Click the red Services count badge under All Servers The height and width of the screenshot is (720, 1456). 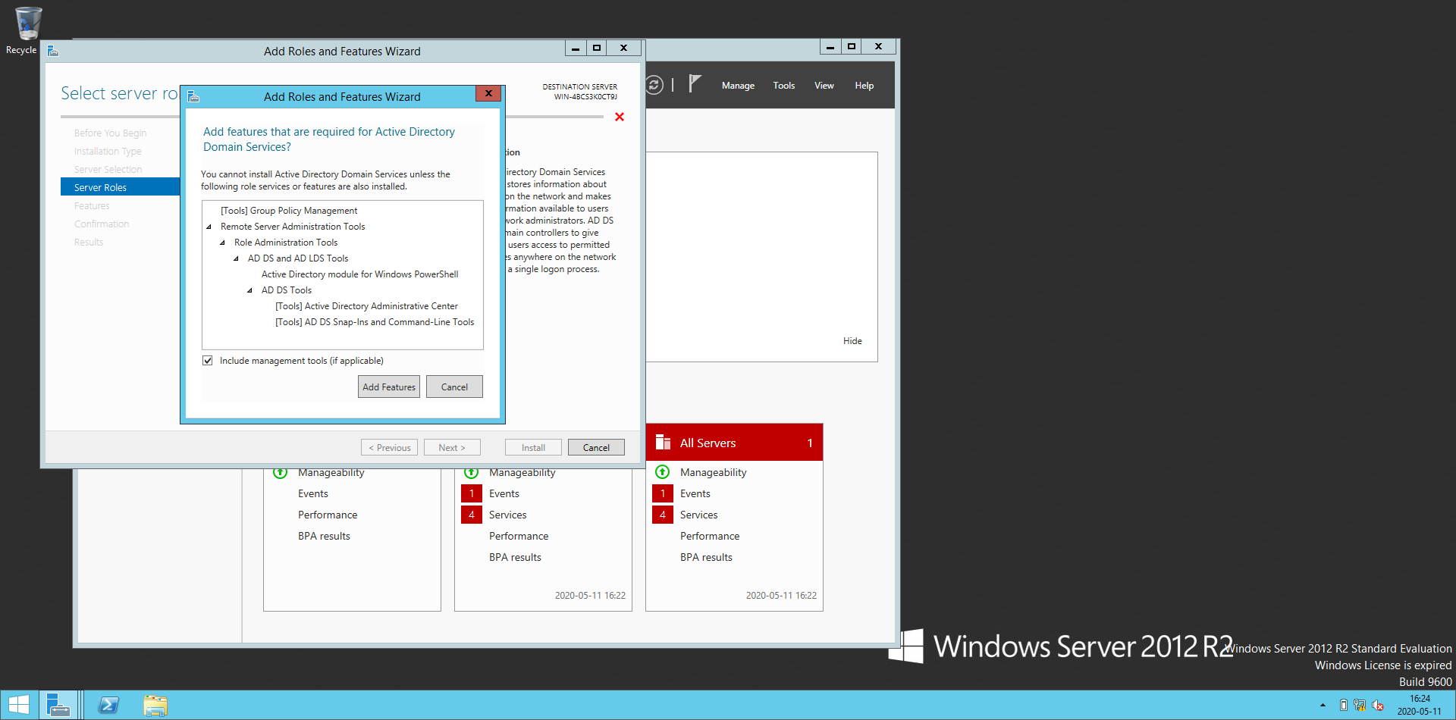[x=663, y=515]
